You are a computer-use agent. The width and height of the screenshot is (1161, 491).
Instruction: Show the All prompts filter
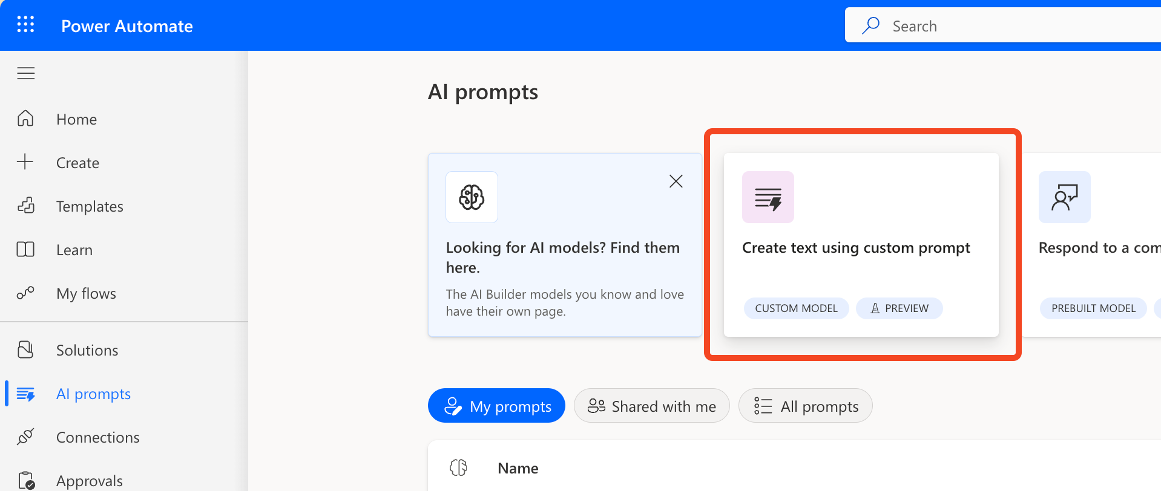click(x=805, y=406)
